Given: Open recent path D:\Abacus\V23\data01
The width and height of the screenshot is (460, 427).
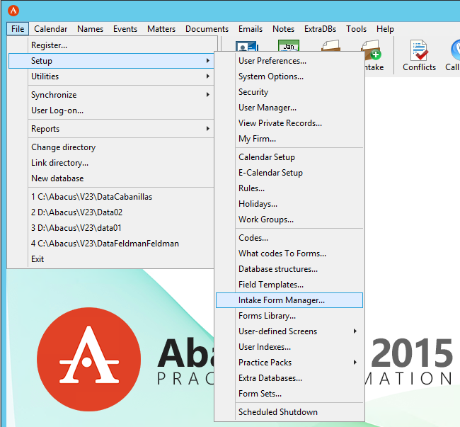Looking at the screenshot, I should pyautogui.click(x=112, y=228).
